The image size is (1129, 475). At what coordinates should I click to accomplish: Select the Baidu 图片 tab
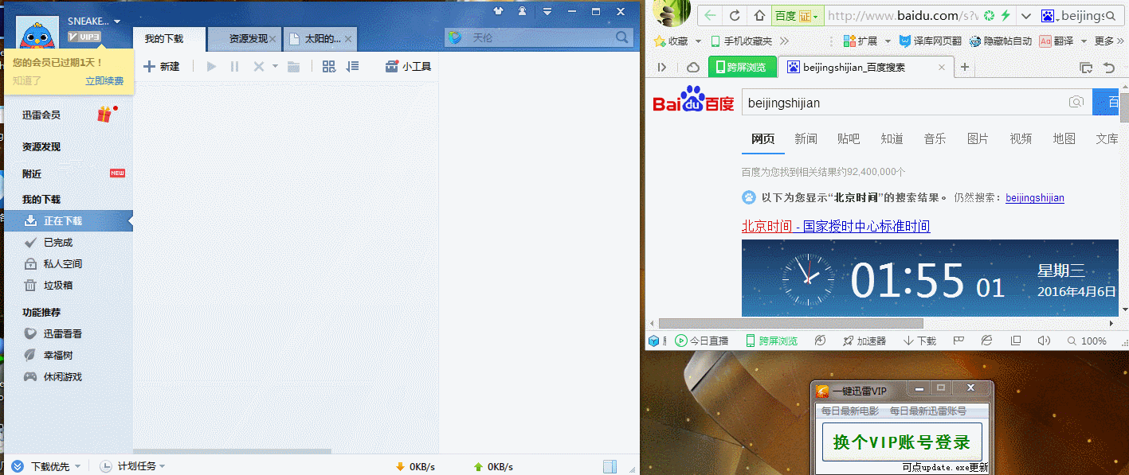978,138
